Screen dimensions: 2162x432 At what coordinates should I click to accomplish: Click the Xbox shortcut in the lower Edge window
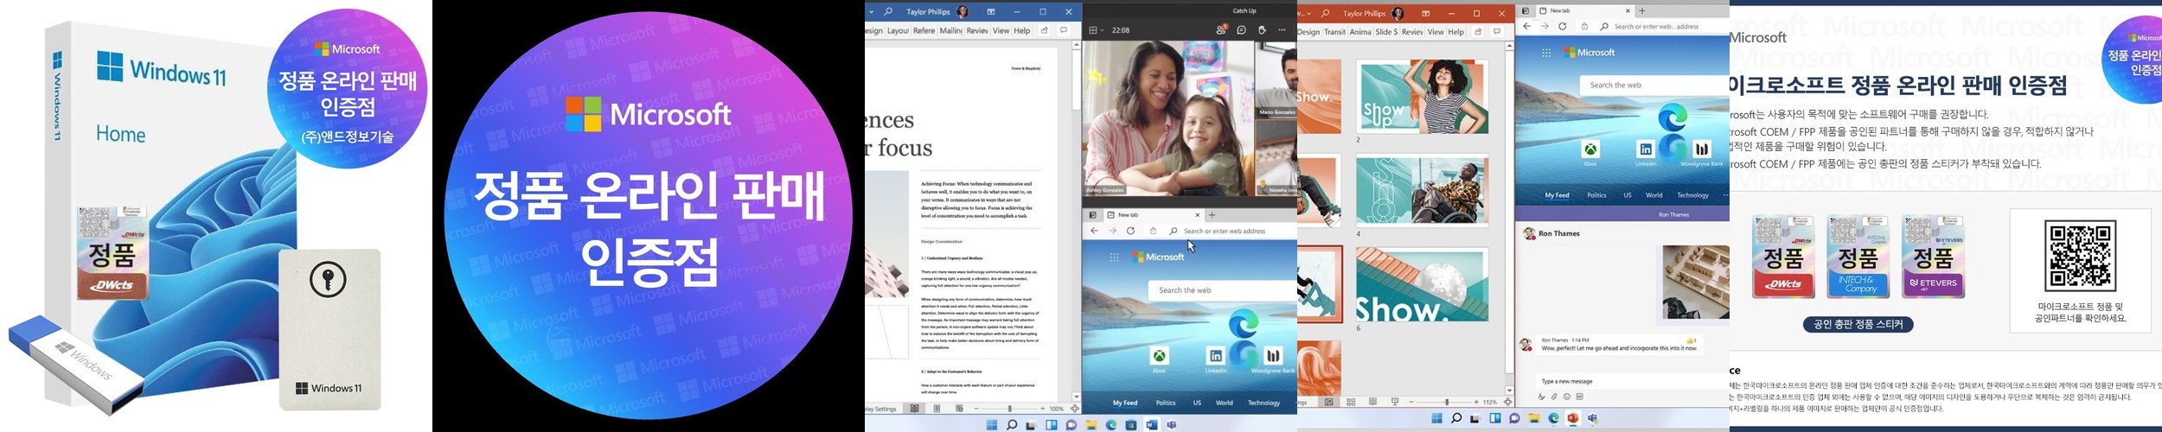point(1159,356)
